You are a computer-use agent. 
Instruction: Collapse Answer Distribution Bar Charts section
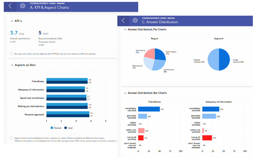(x=125, y=93)
